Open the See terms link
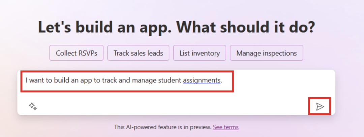 pyautogui.click(x=225, y=127)
